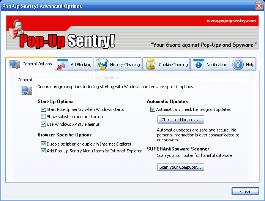Click the SUPERAntiSpyware Scanner heading

pos(178,149)
